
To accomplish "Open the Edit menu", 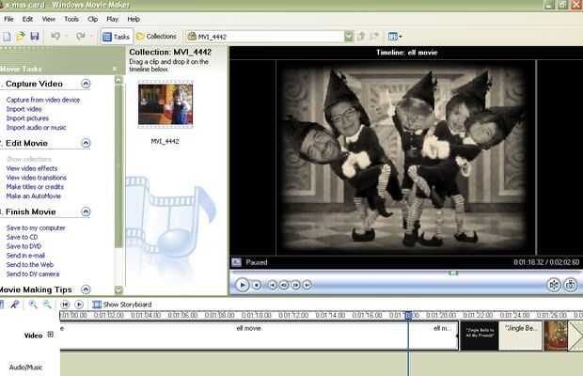I will pos(27,19).
